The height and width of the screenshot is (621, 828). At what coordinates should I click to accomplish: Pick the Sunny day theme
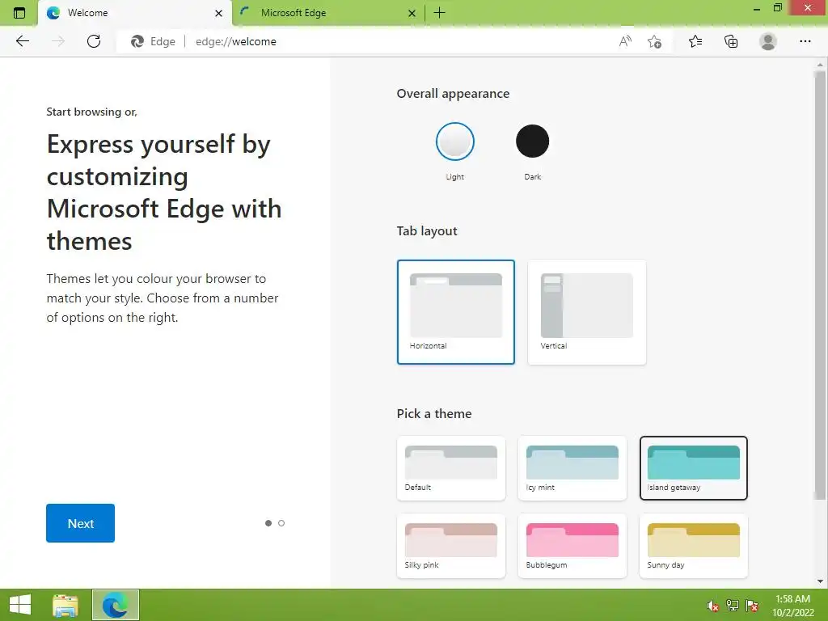693,546
